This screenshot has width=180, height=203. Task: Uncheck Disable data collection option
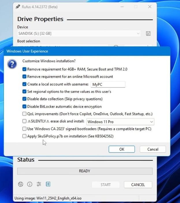(x=24, y=99)
